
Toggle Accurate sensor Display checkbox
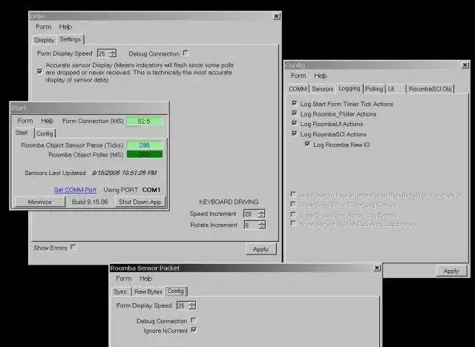coord(39,71)
